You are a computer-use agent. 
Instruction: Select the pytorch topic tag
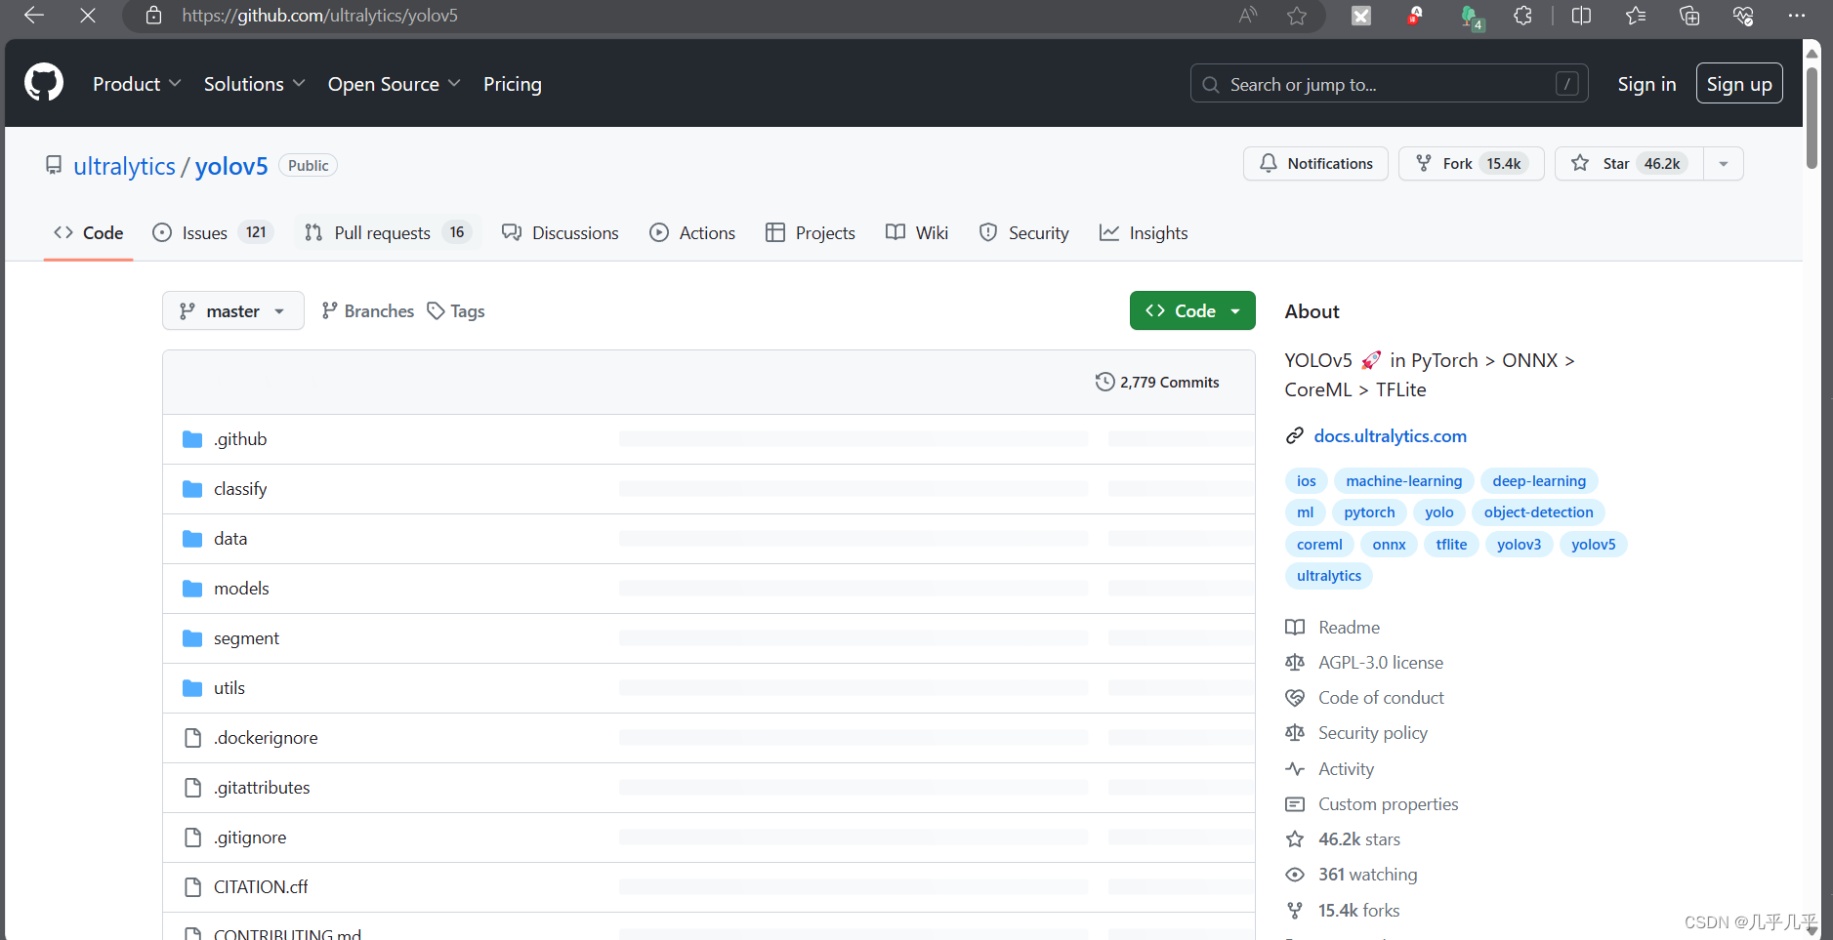pos(1369,511)
